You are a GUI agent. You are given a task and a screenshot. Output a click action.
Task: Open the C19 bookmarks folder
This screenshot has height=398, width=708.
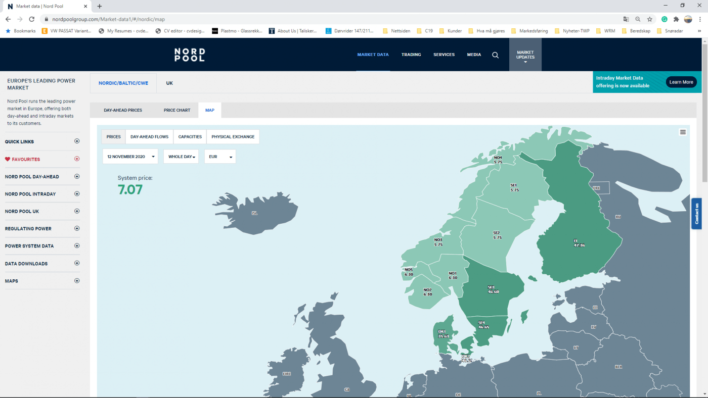[x=425, y=31]
